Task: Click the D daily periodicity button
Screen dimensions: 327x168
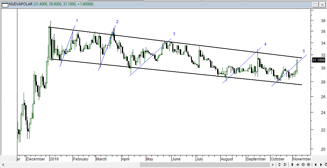Action: click(x=285, y=165)
